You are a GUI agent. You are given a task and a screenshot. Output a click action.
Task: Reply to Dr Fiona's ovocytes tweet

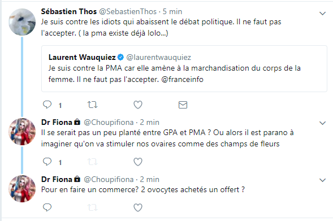click(x=47, y=207)
